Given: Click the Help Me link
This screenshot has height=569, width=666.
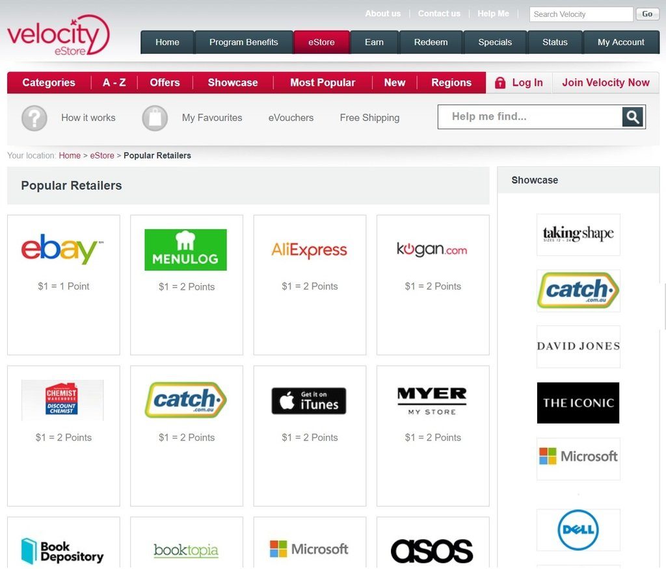Looking at the screenshot, I should point(493,14).
